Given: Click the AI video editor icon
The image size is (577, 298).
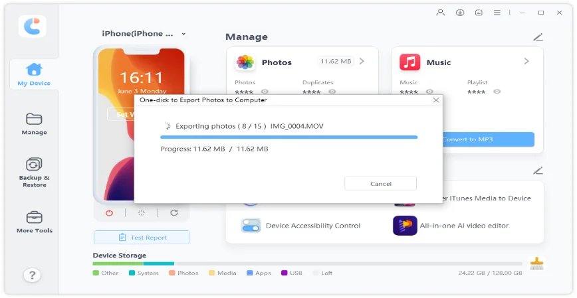Looking at the screenshot, I should pyautogui.click(x=405, y=226).
